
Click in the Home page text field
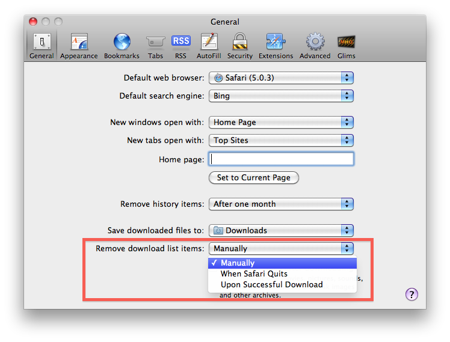281,159
